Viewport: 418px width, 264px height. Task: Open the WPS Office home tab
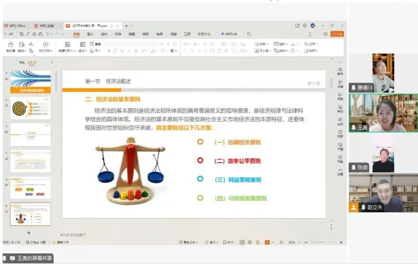(x=15, y=26)
